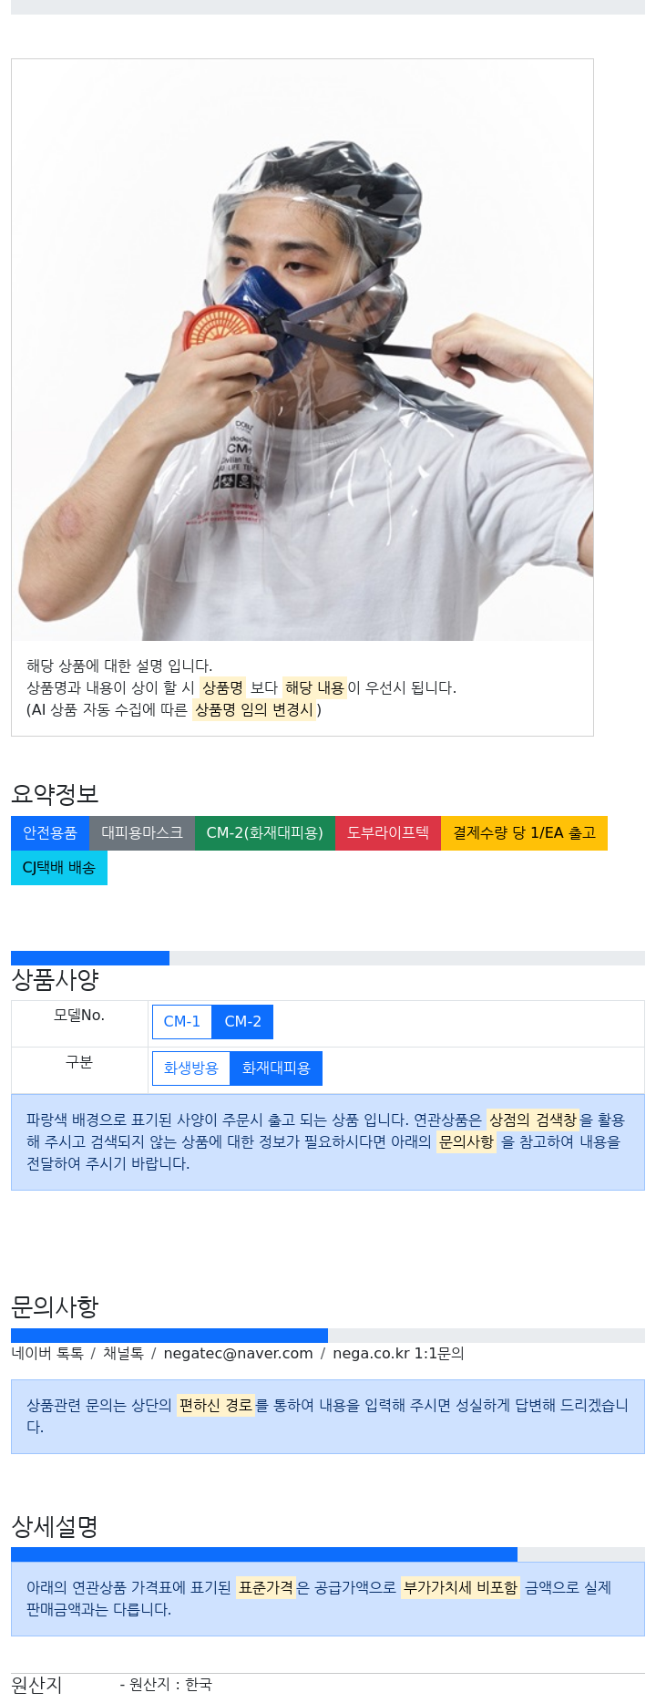Select the 도부라이프텍 brand tag

(x=388, y=833)
